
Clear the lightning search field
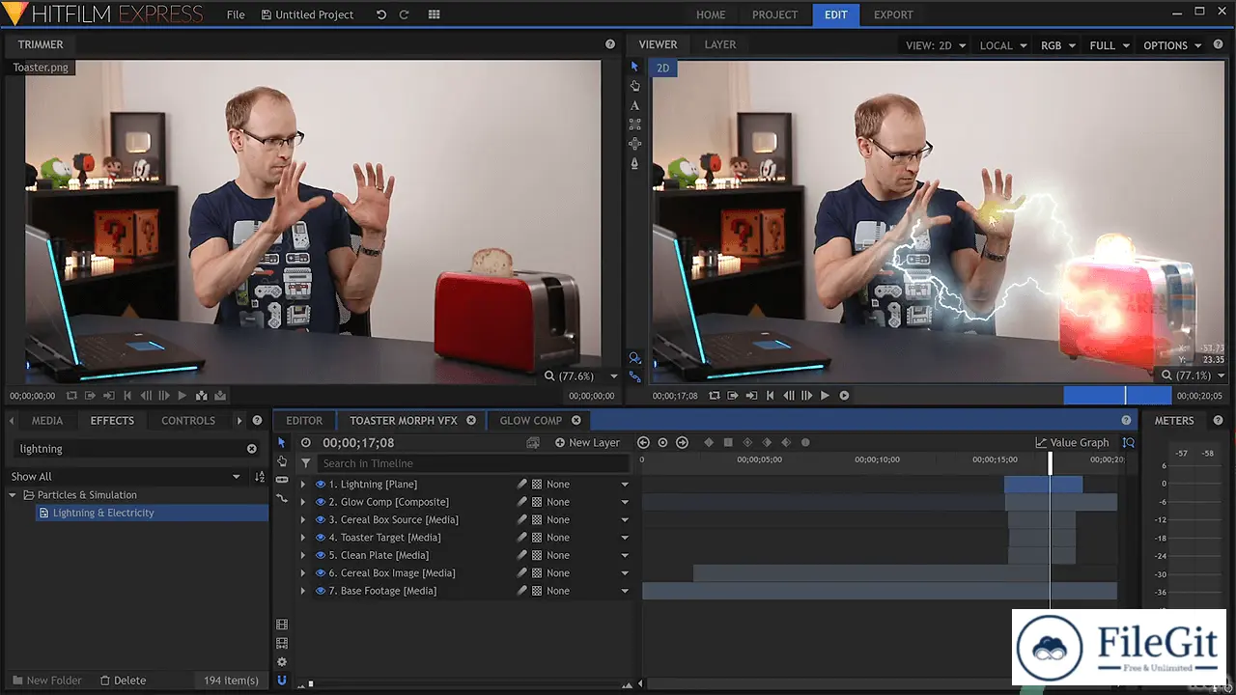[252, 449]
